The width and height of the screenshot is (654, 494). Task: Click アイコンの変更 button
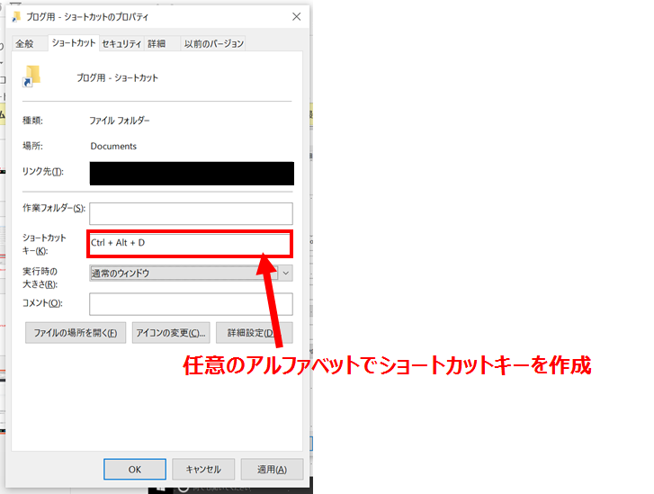click(171, 333)
